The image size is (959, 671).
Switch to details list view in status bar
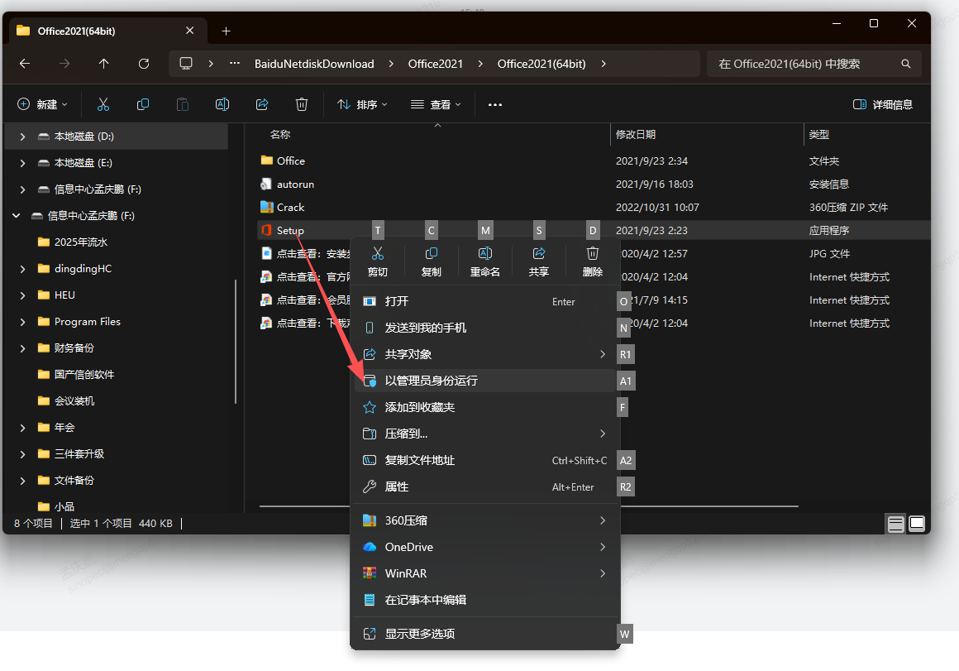point(895,523)
